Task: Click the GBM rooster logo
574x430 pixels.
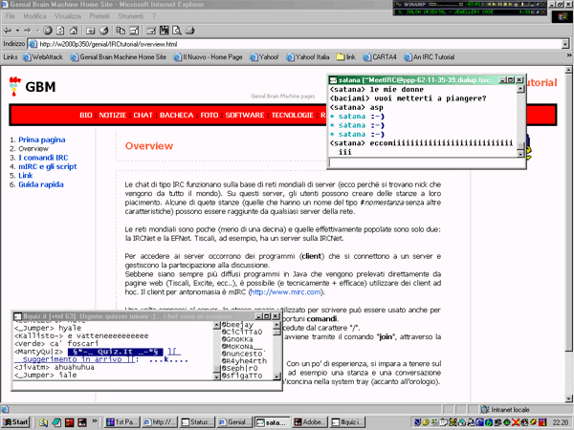Action: click(14, 86)
